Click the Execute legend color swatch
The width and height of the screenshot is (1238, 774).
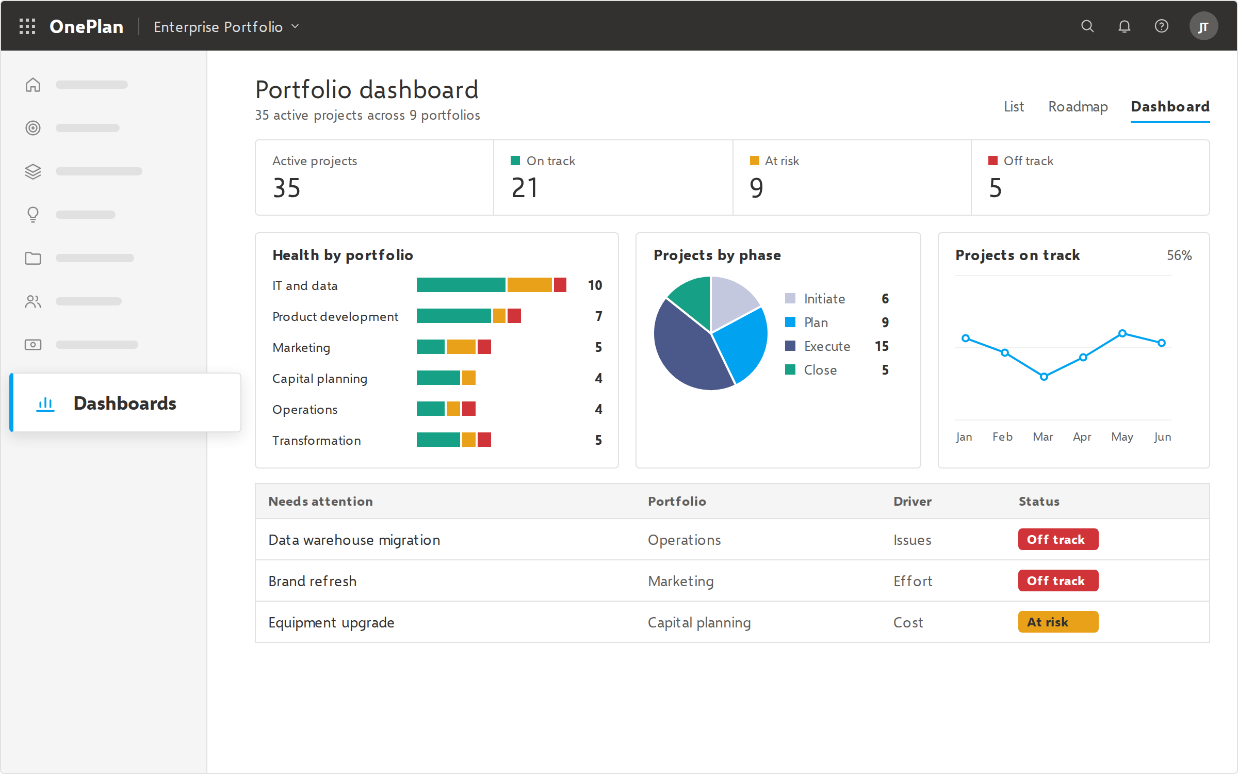tap(790, 346)
